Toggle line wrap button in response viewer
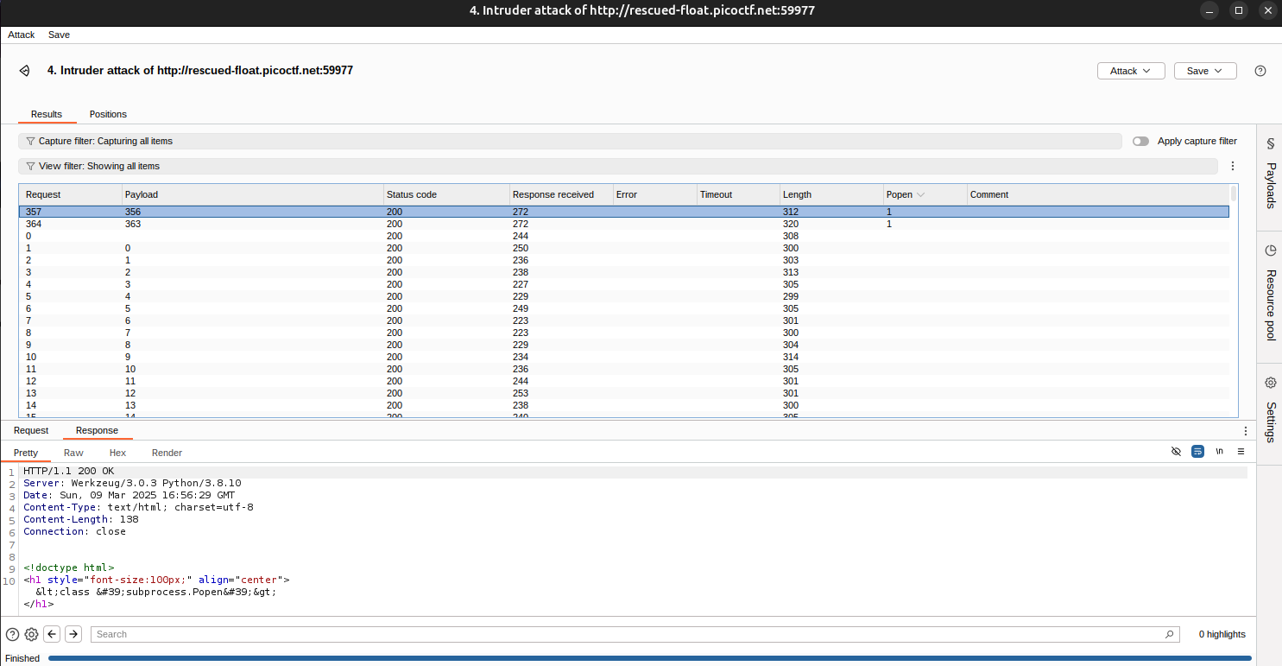The height and width of the screenshot is (666, 1282). click(x=1197, y=452)
